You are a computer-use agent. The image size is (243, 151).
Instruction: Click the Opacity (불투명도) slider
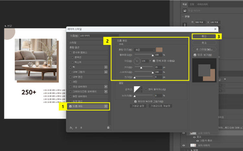pos(144,55)
